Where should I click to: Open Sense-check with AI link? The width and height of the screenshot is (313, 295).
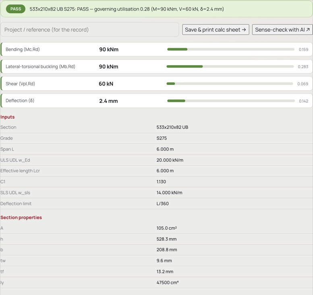[282, 30]
